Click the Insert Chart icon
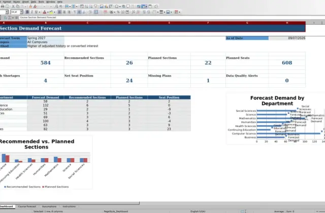The height and width of the screenshot is (213, 325). tap(106, 7)
